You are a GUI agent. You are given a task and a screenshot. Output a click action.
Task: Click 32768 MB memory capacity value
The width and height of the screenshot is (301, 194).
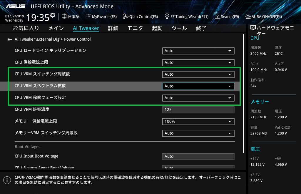tap(259, 133)
